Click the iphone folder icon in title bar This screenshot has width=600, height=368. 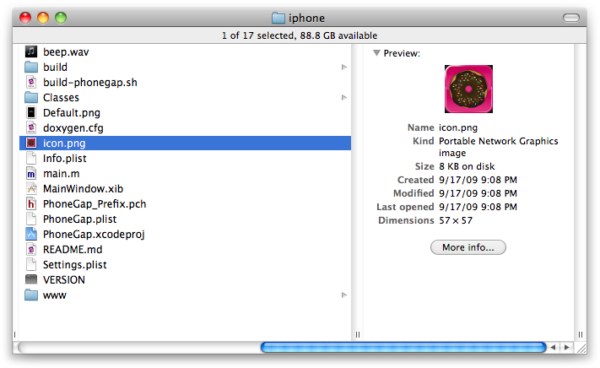[278, 18]
